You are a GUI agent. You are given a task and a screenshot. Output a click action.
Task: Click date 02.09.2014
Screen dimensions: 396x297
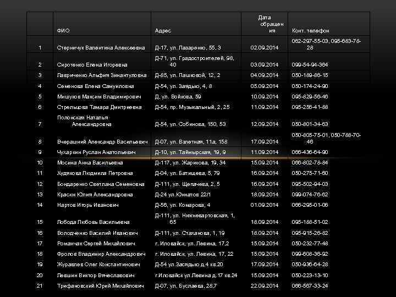(x=265, y=47)
